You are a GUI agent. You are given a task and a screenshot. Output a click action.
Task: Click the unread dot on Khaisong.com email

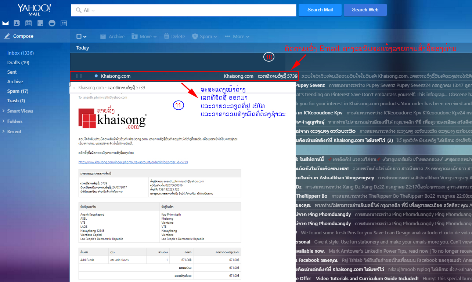tap(96, 76)
